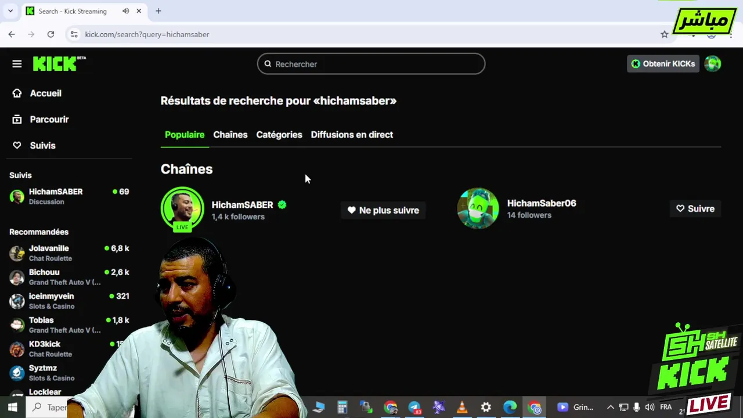The image size is (743, 418).
Task: Open Tobias recommended channel
Action: tap(69, 325)
